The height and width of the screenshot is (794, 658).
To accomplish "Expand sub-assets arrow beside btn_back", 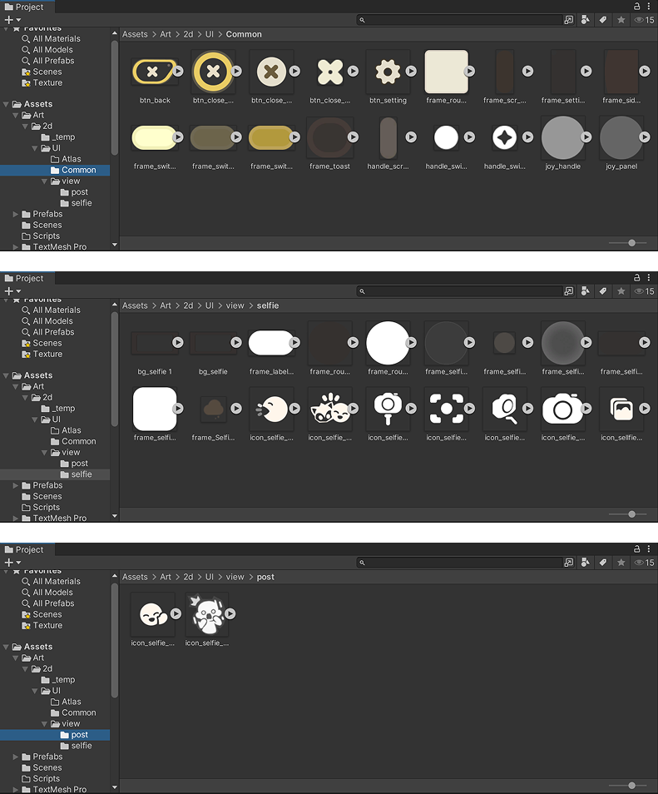I will pyautogui.click(x=178, y=72).
